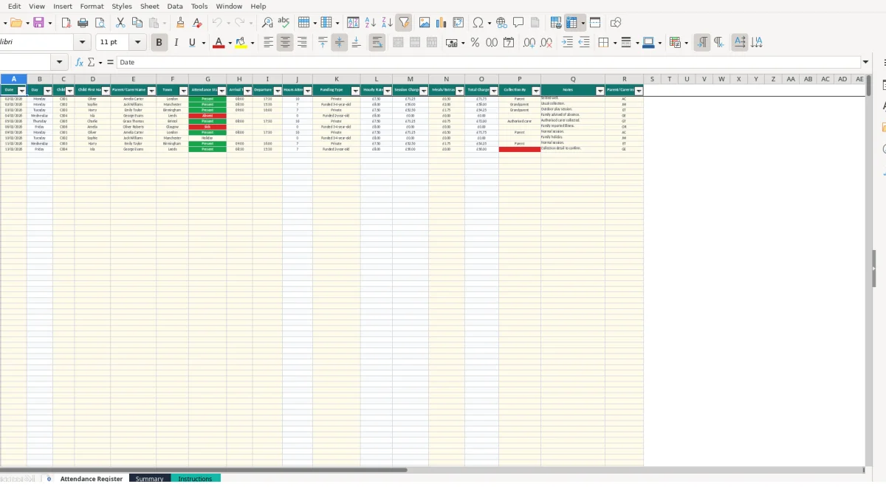Toggle Align Right
This screenshot has width=886, height=498.
pos(302,43)
